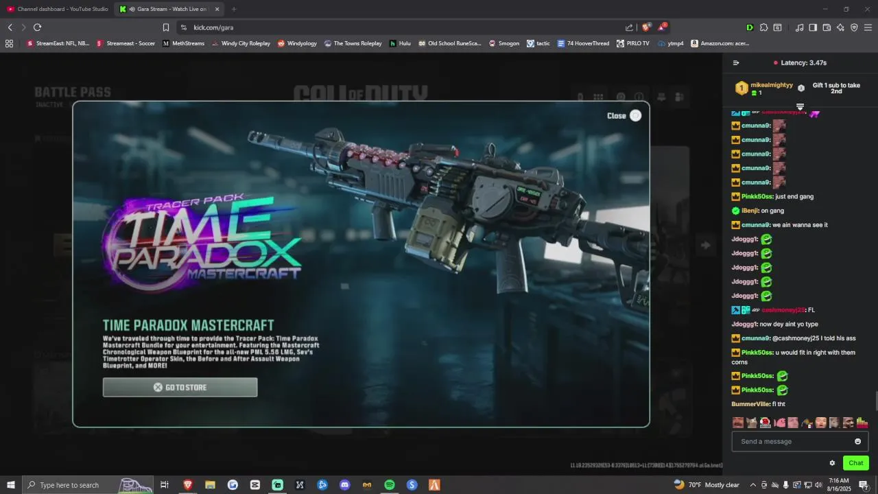The image size is (878, 494).
Task: Open MethStreams bookmark
Action: (183, 43)
